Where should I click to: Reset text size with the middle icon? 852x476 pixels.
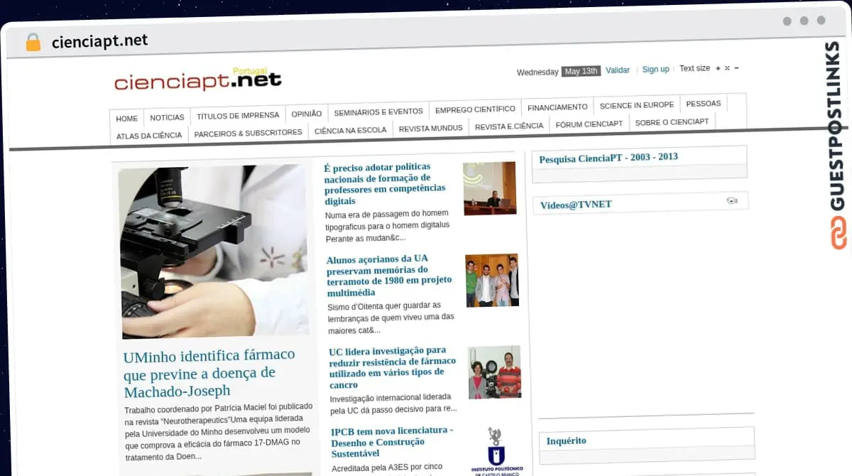pos(727,68)
